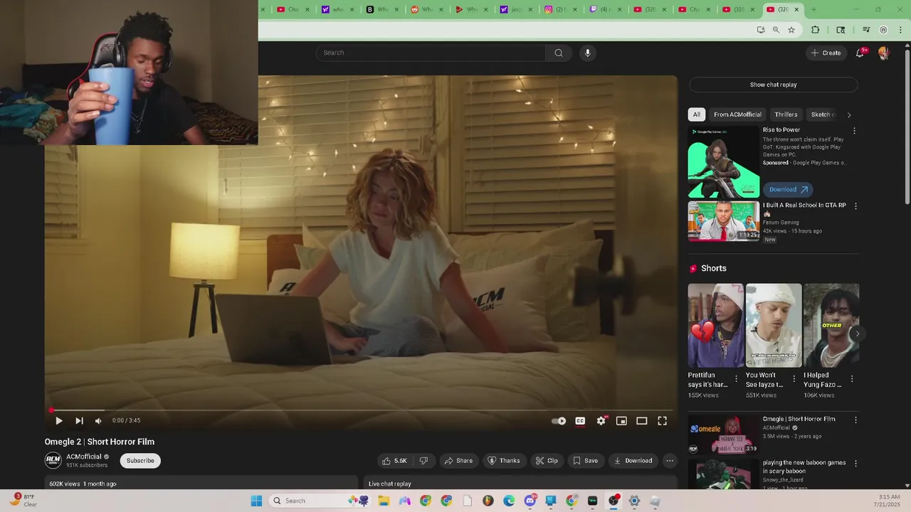Show chat replay panel
Viewport: 911px width, 512px height.
click(x=773, y=85)
